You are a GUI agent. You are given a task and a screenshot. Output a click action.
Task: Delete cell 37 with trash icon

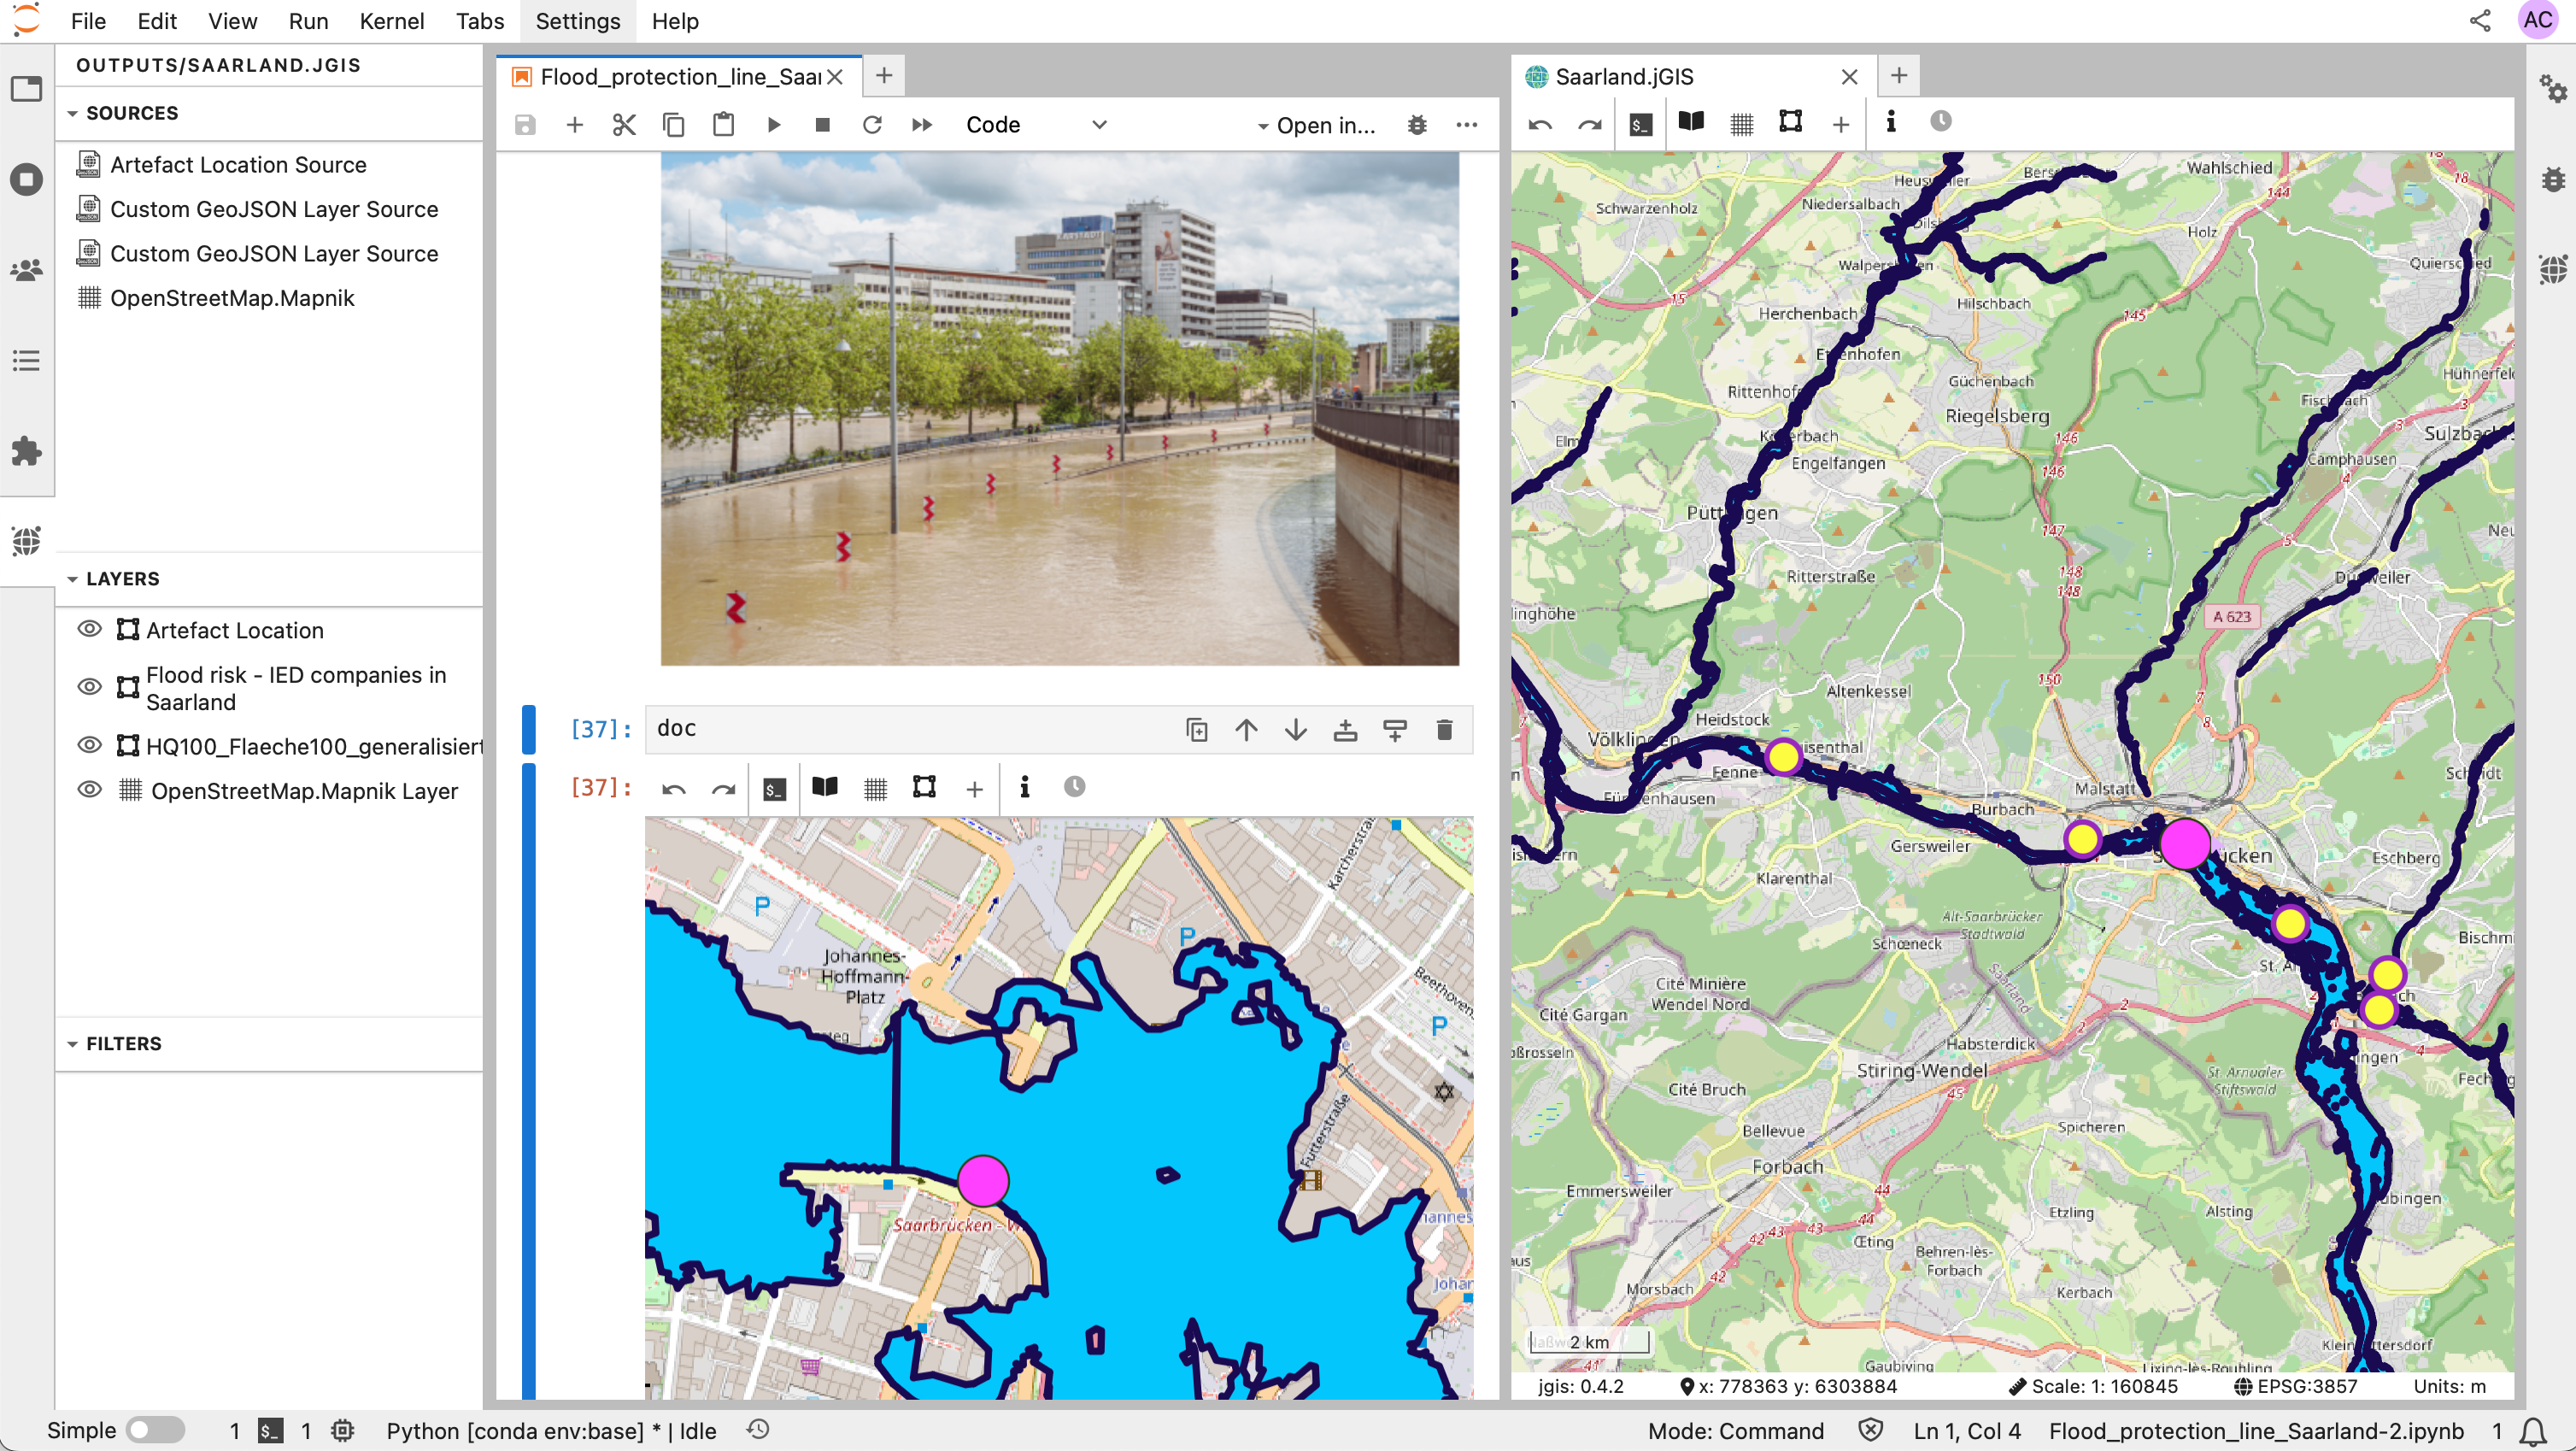[1444, 730]
